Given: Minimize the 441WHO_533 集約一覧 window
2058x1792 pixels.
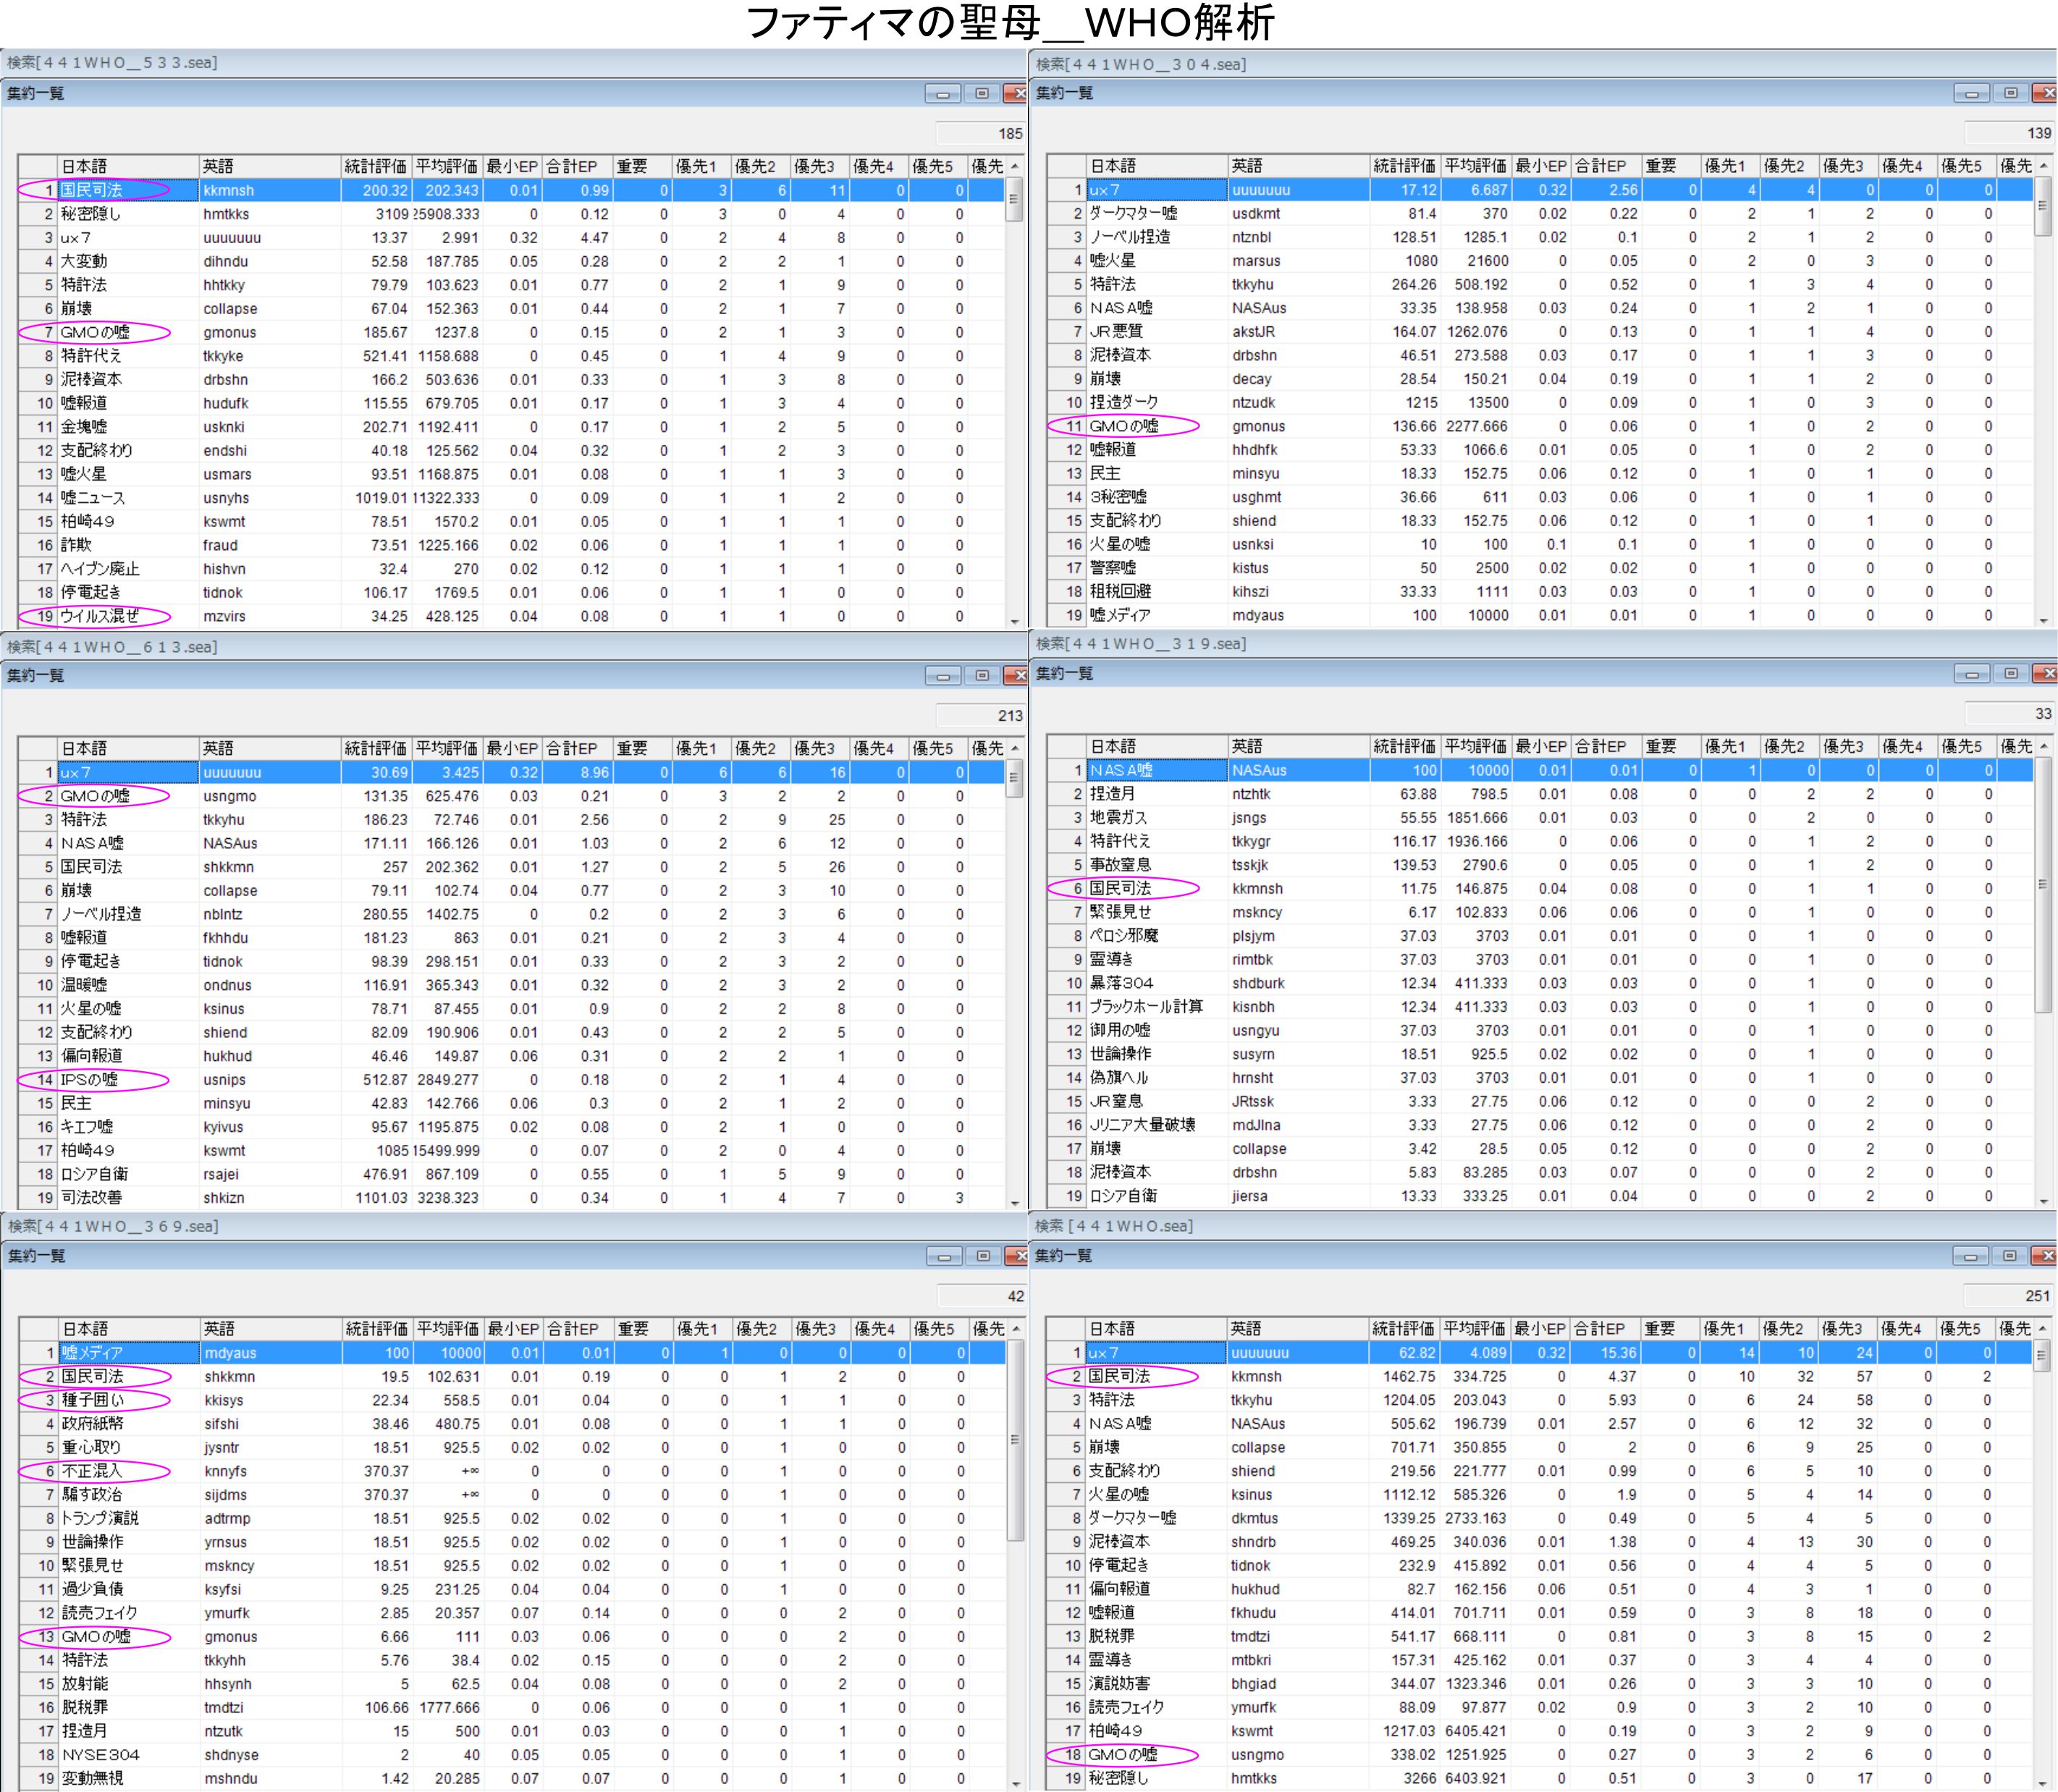Looking at the screenshot, I should pyautogui.click(x=942, y=94).
